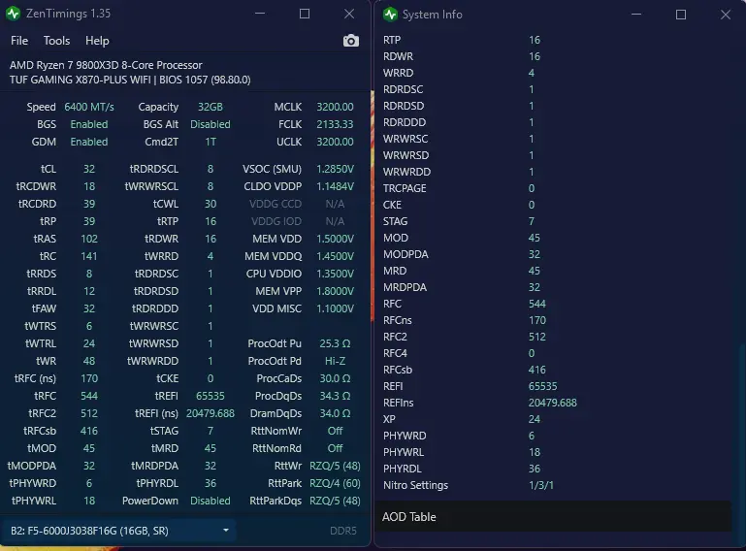Click the tCWL value 30
The image size is (746, 551).
point(211,204)
